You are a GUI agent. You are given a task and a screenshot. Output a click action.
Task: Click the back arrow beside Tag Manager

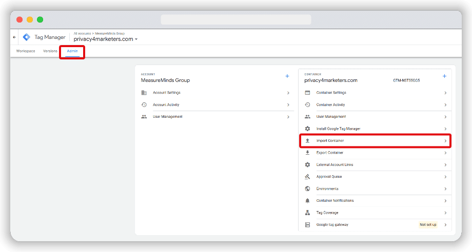[x=14, y=37]
